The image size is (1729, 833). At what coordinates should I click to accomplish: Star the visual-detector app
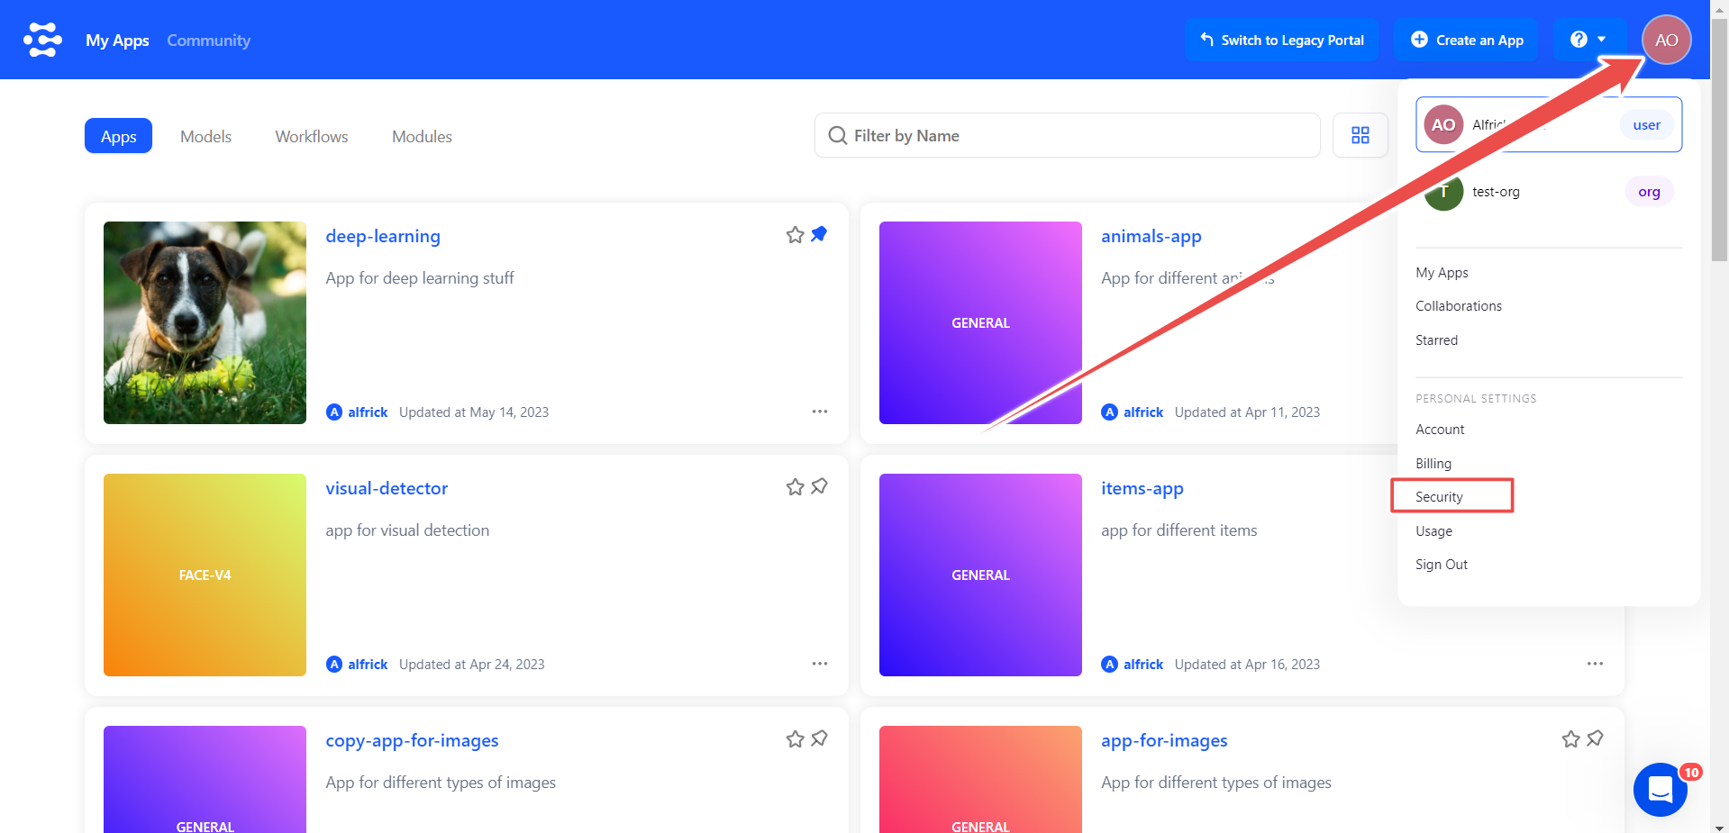click(x=795, y=487)
